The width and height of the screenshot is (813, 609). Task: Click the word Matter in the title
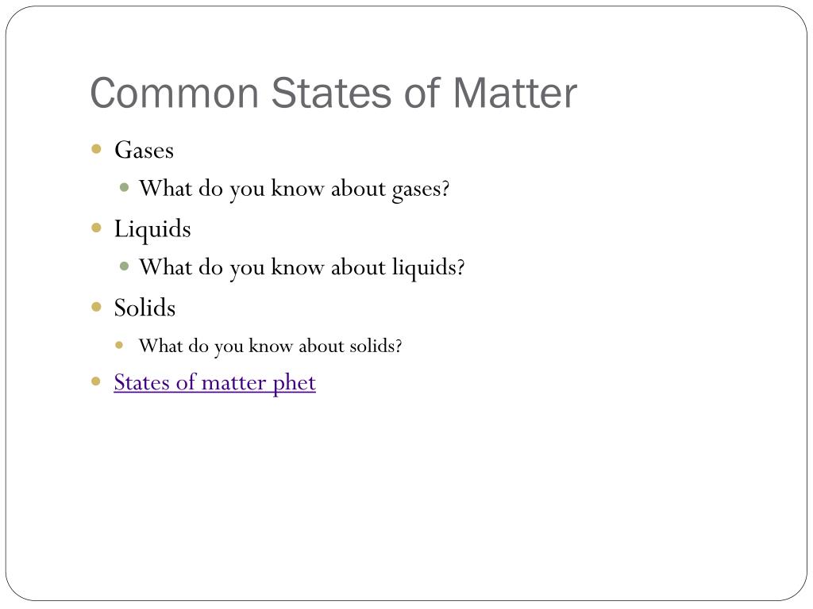(x=514, y=94)
